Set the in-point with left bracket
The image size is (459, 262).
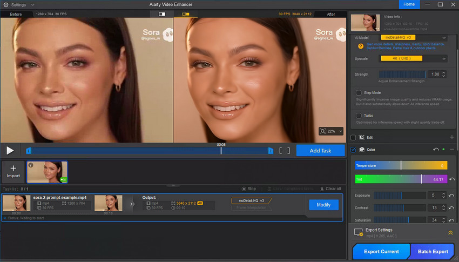280,151
